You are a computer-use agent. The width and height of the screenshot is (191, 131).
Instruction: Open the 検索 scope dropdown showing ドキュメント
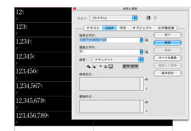(118, 60)
